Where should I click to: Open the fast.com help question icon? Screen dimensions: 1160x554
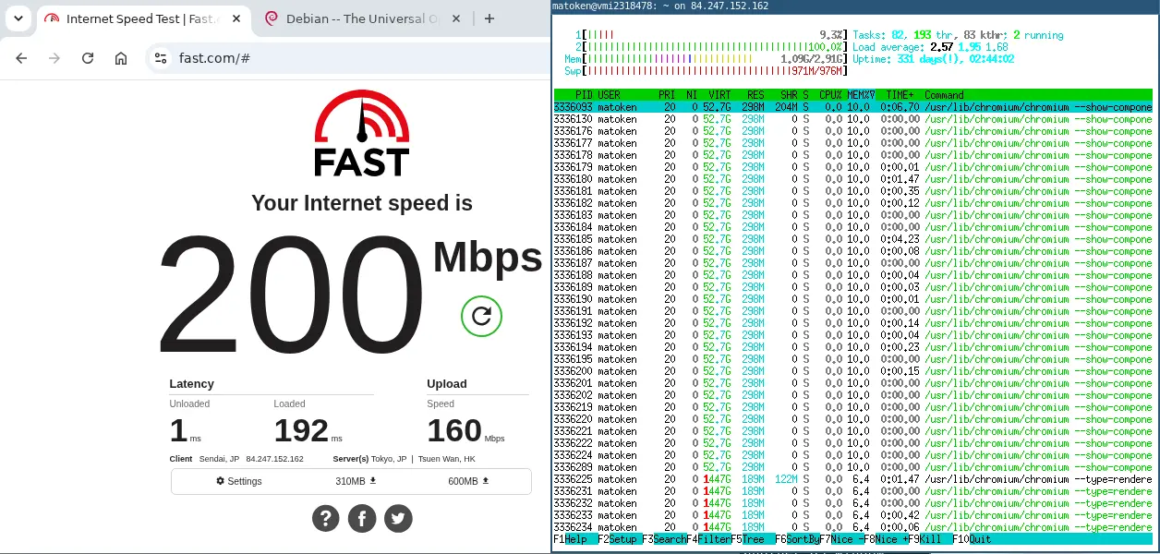point(325,518)
